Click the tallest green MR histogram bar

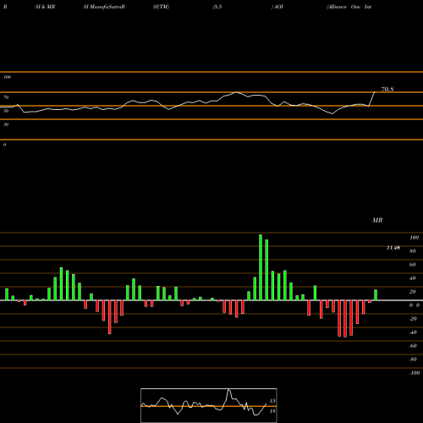click(261, 267)
